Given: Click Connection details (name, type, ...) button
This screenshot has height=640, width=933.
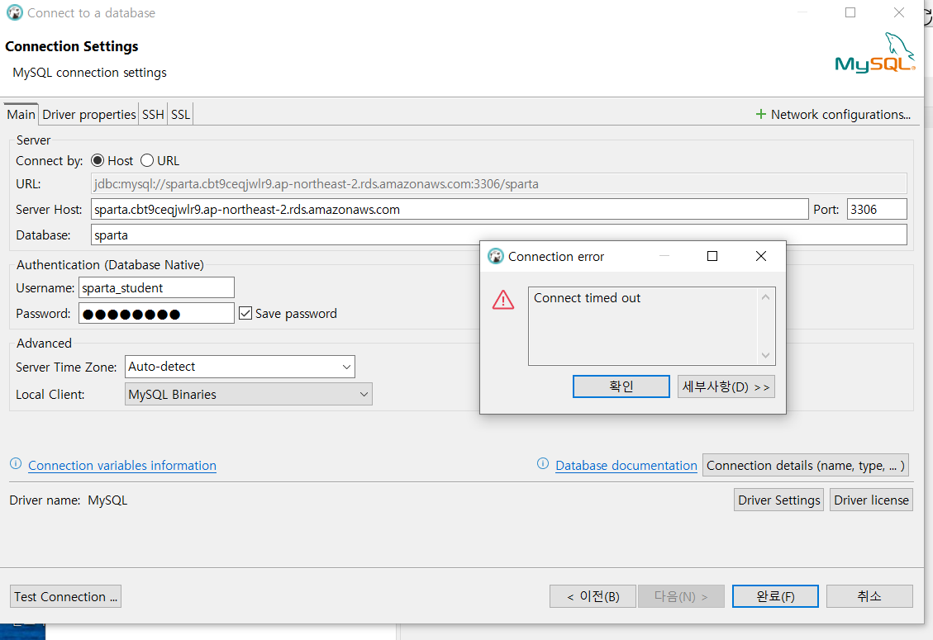Looking at the screenshot, I should (x=806, y=465).
